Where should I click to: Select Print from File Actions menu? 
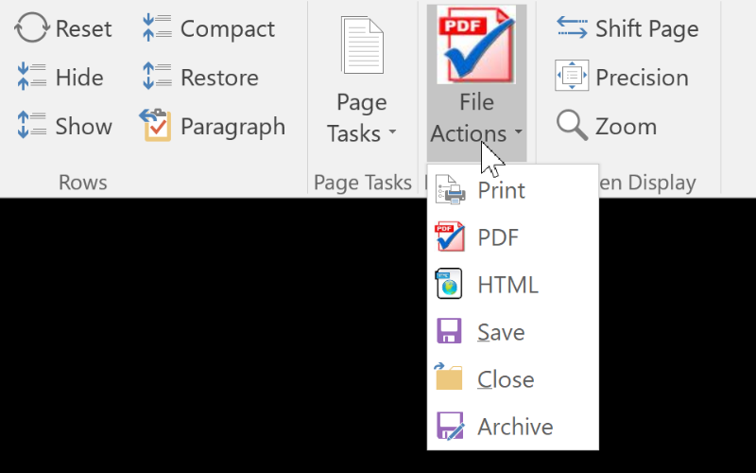501,190
